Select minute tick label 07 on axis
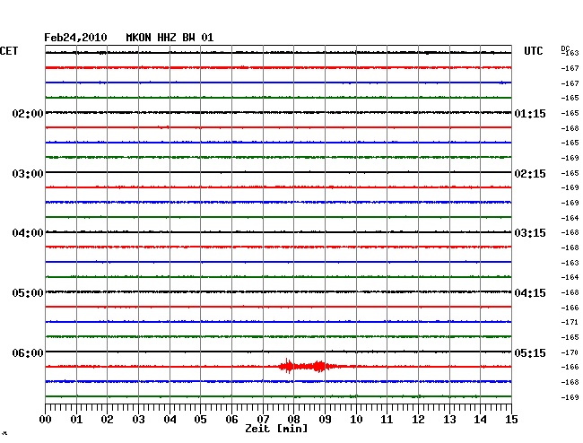 pyautogui.click(x=263, y=419)
